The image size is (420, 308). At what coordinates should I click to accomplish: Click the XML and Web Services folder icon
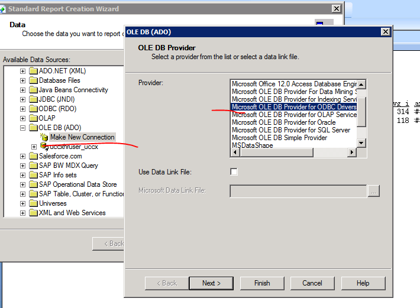[34, 213]
